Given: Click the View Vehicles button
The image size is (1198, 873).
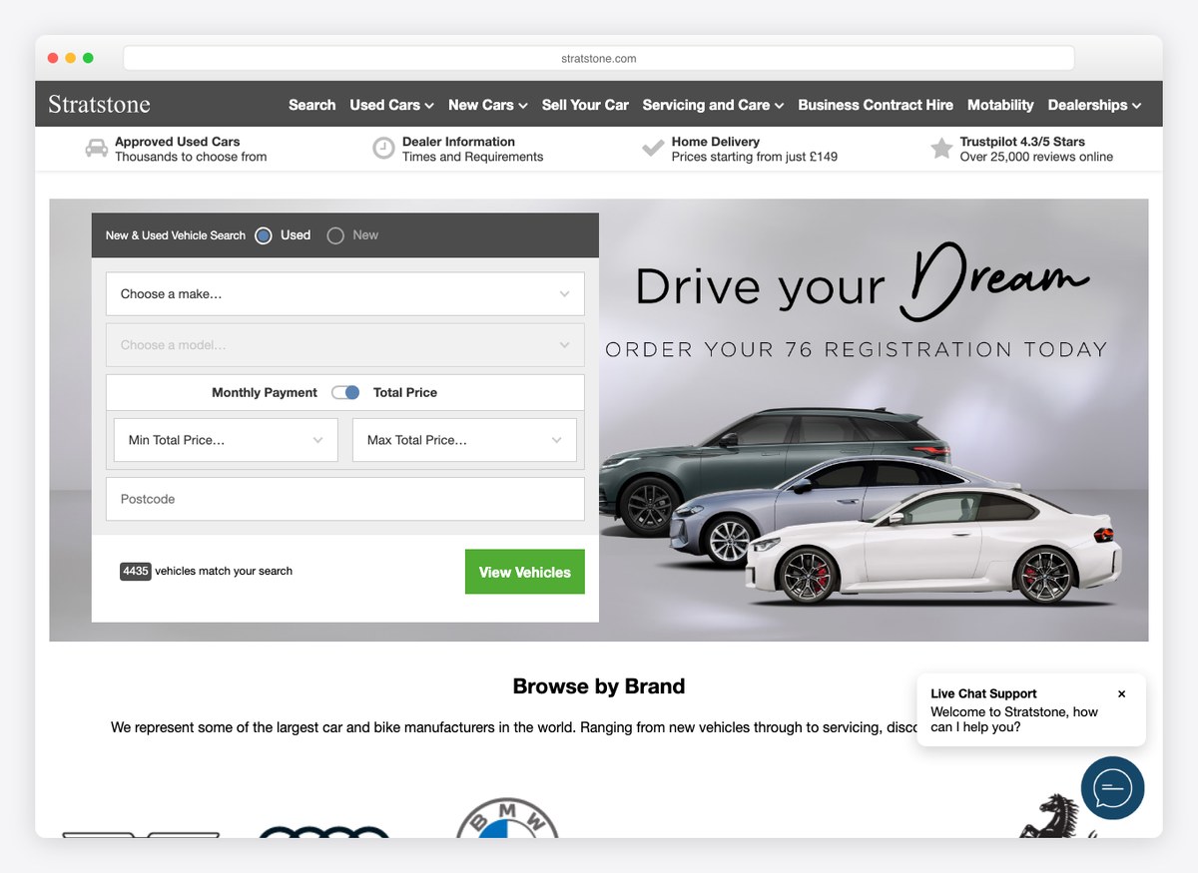Looking at the screenshot, I should coord(525,572).
